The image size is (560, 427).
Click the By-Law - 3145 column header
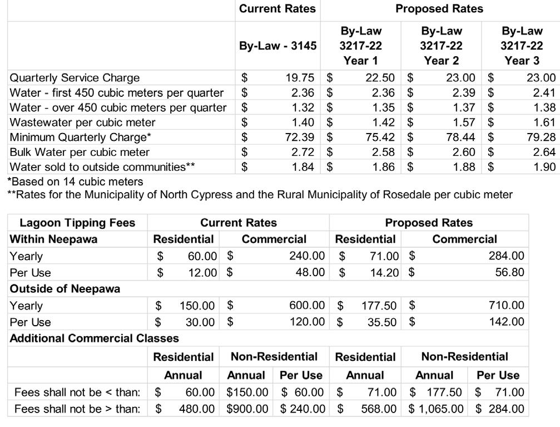pos(277,46)
